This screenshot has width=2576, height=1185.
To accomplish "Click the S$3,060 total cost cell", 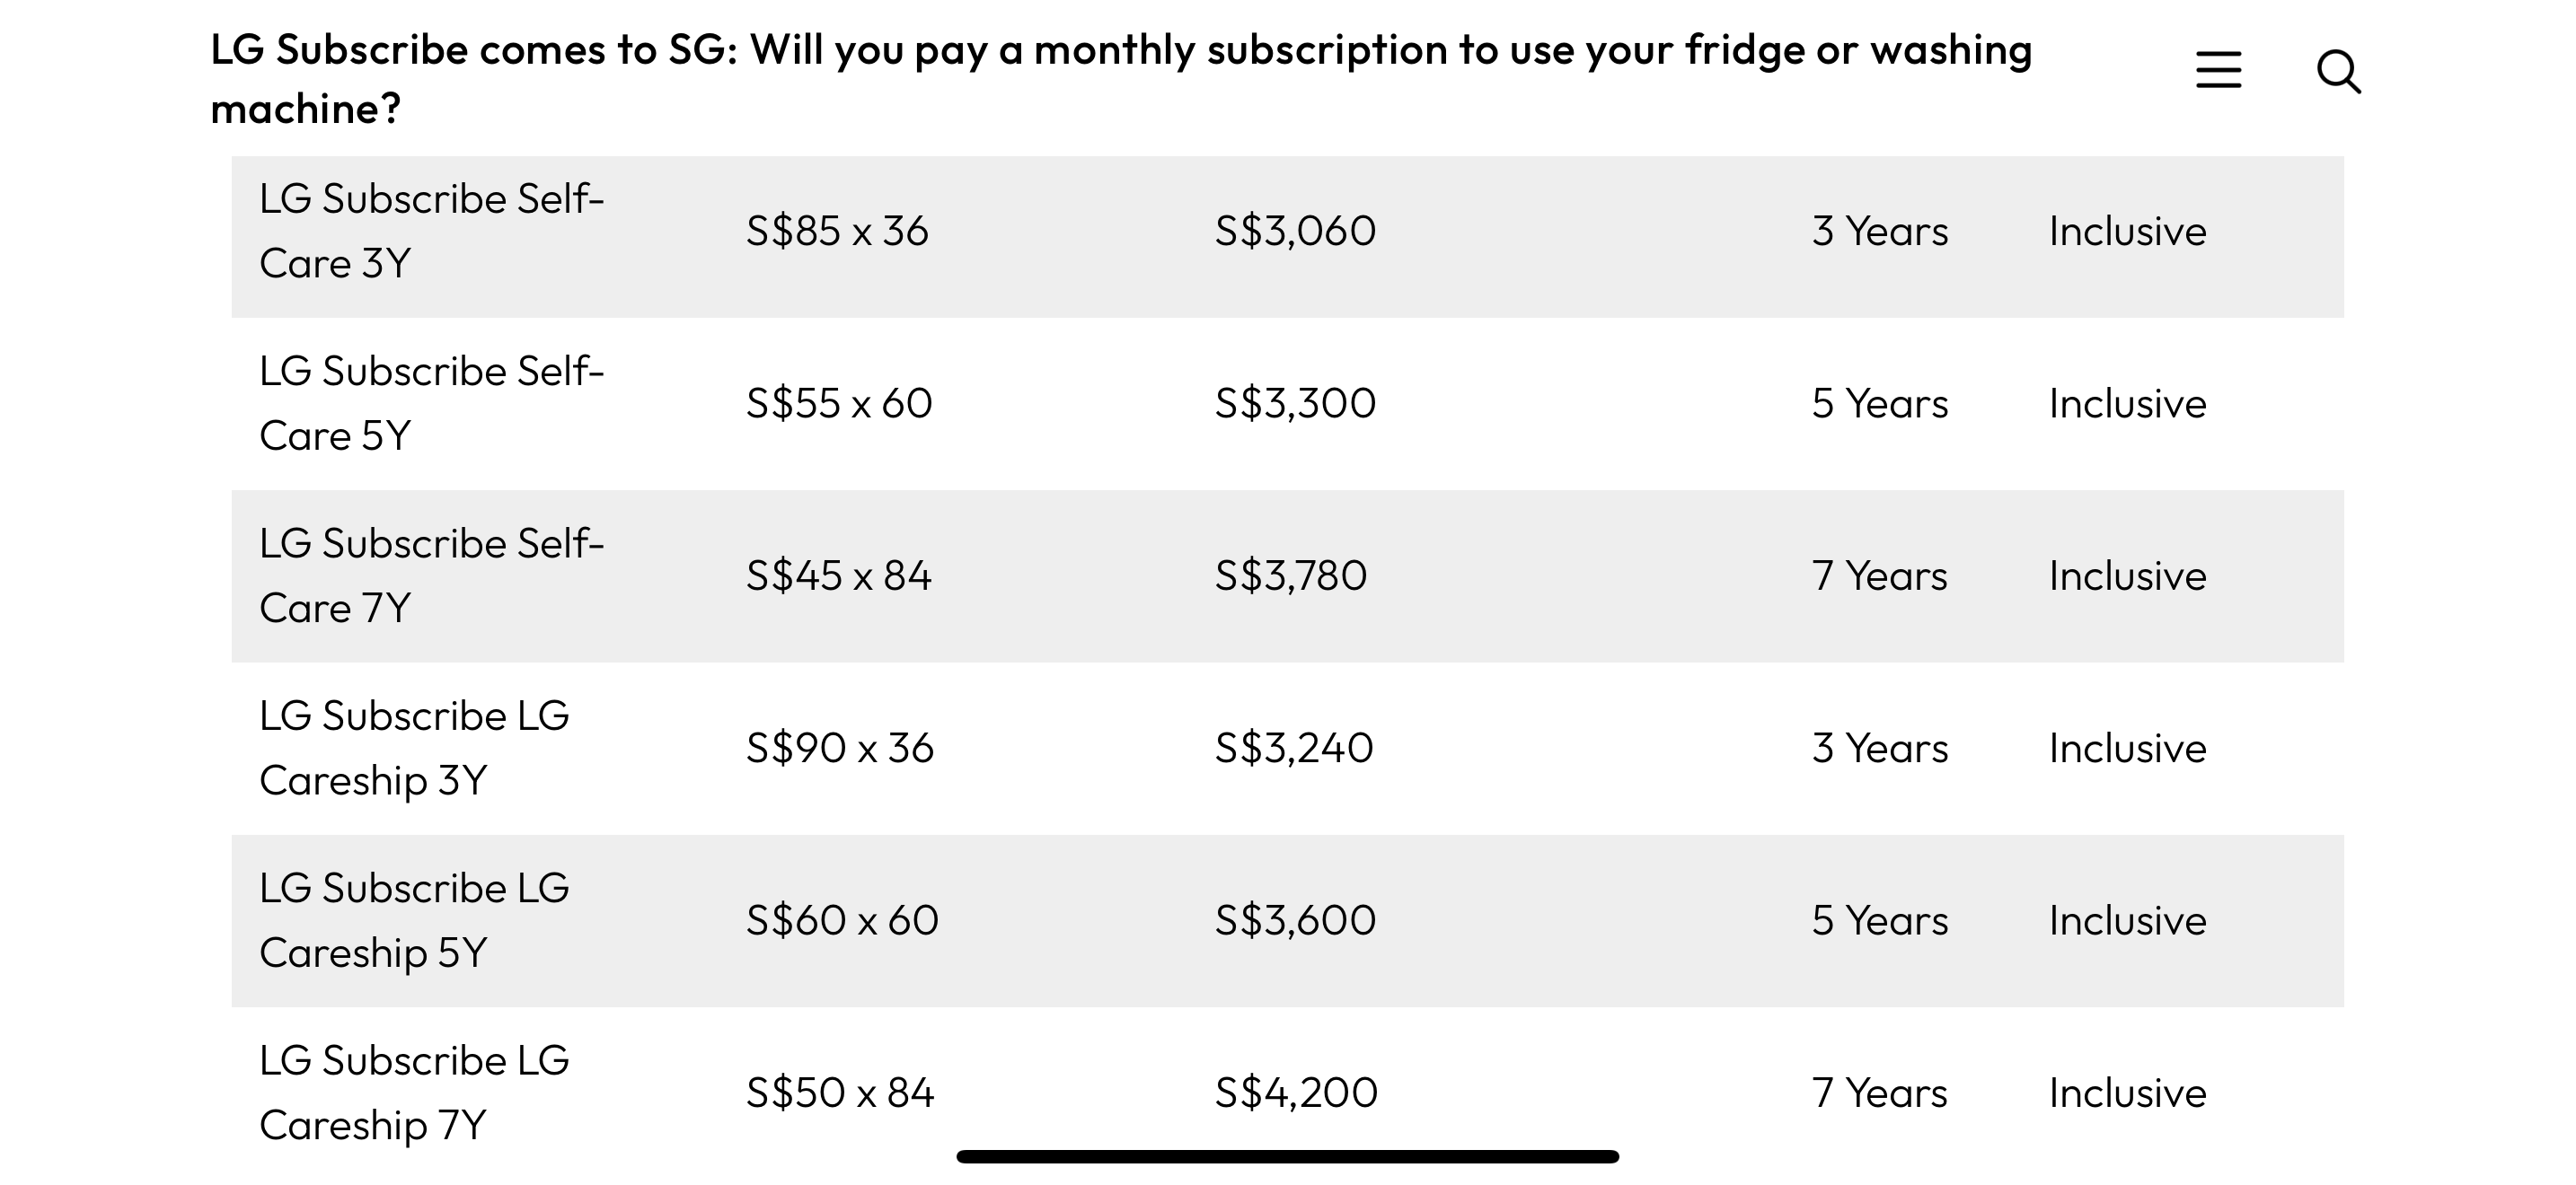I will tap(1295, 231).
